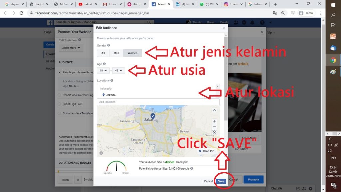Open the minimum age 18 dropdown
This screenshot has width=341, height=192.
pos(103,71)
